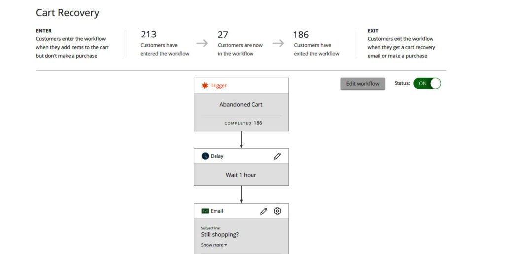Click arrow between entered and in-workflow counts

tap(202, 43)
